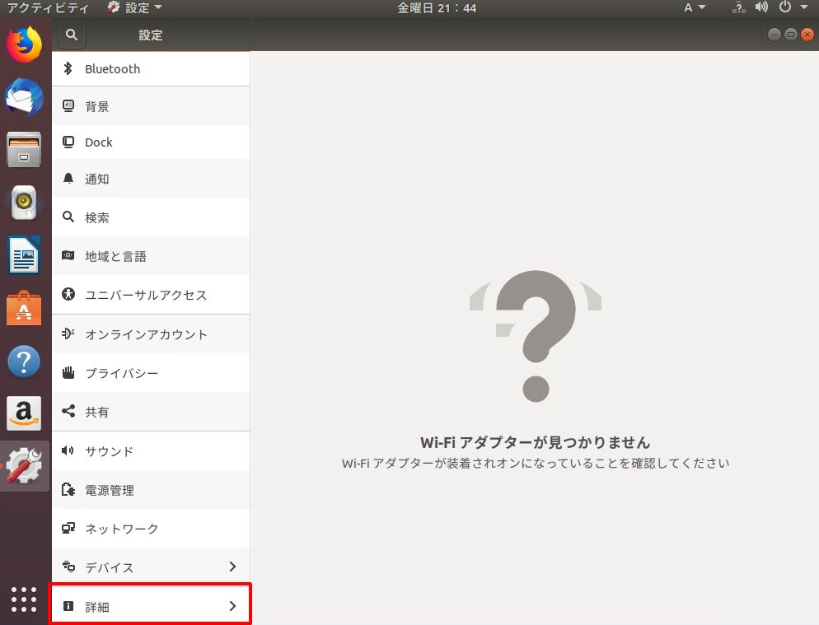819x625 pixels.
Task: Maximize the settings window
Action: (791, 35)
